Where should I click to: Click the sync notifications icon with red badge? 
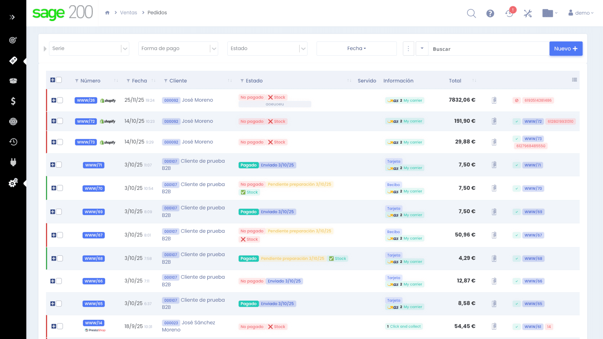(510, 13)
